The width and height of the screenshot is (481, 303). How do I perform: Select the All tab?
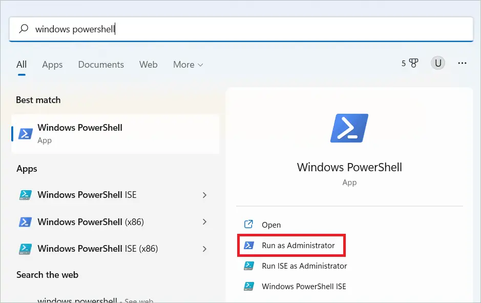point(22,65)
